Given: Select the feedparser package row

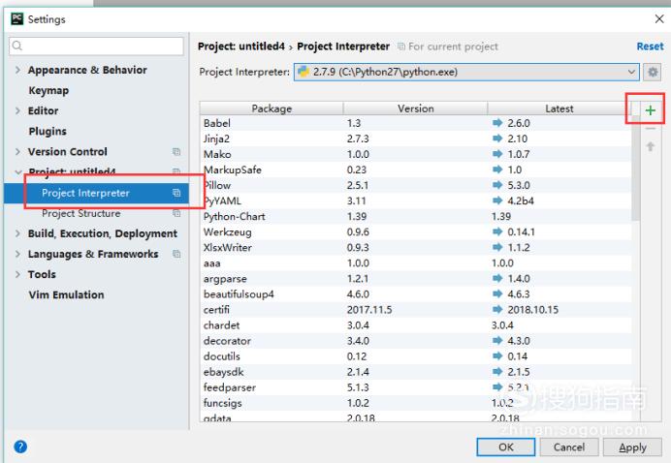Looking at the screenshot, I should (416, 387).
